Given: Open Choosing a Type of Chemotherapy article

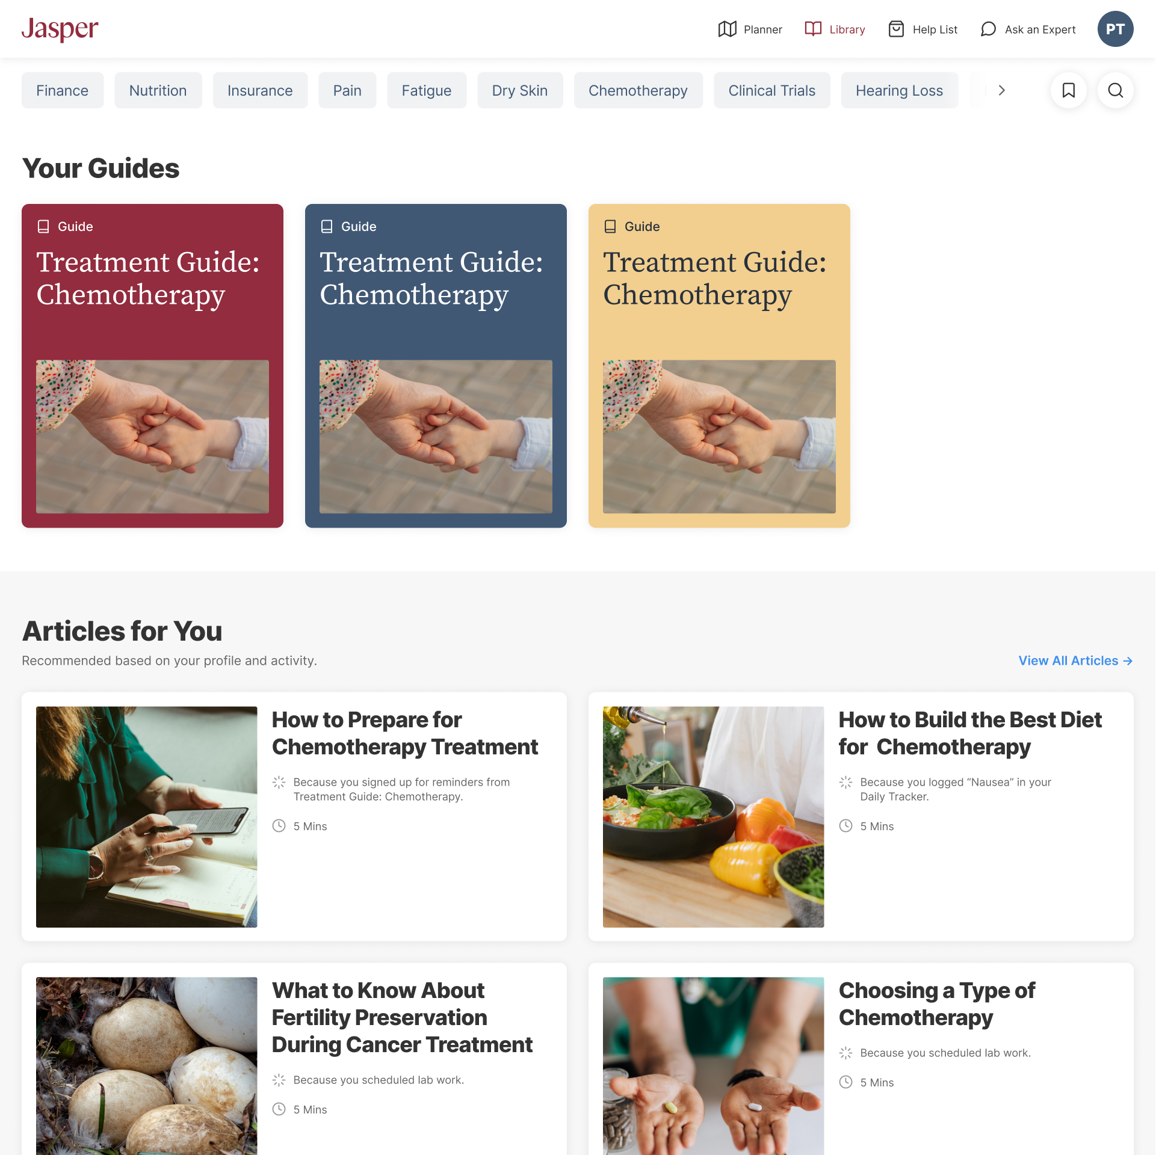Looking at the screenshot, I should click(x=861, y=1059).
